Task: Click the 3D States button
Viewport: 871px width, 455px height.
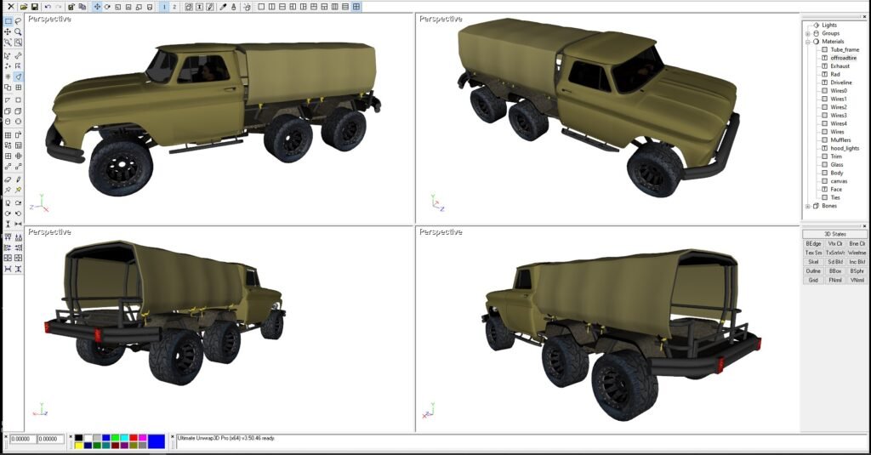Action: (835, 234)
